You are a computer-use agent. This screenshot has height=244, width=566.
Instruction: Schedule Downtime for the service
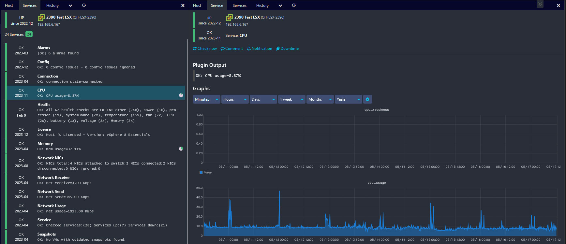287,49
